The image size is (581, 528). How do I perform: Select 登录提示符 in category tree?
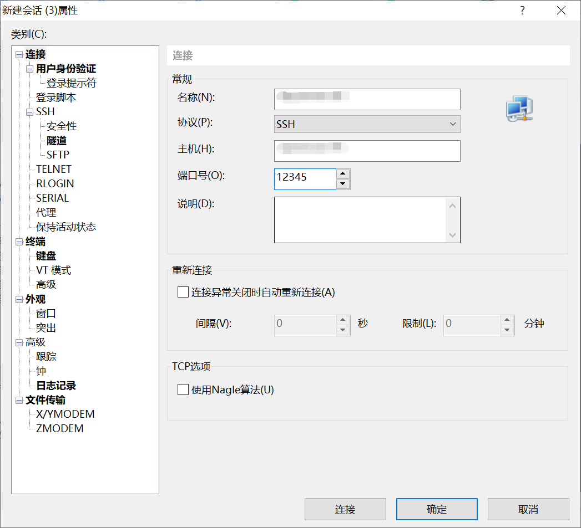click(71, 83)
